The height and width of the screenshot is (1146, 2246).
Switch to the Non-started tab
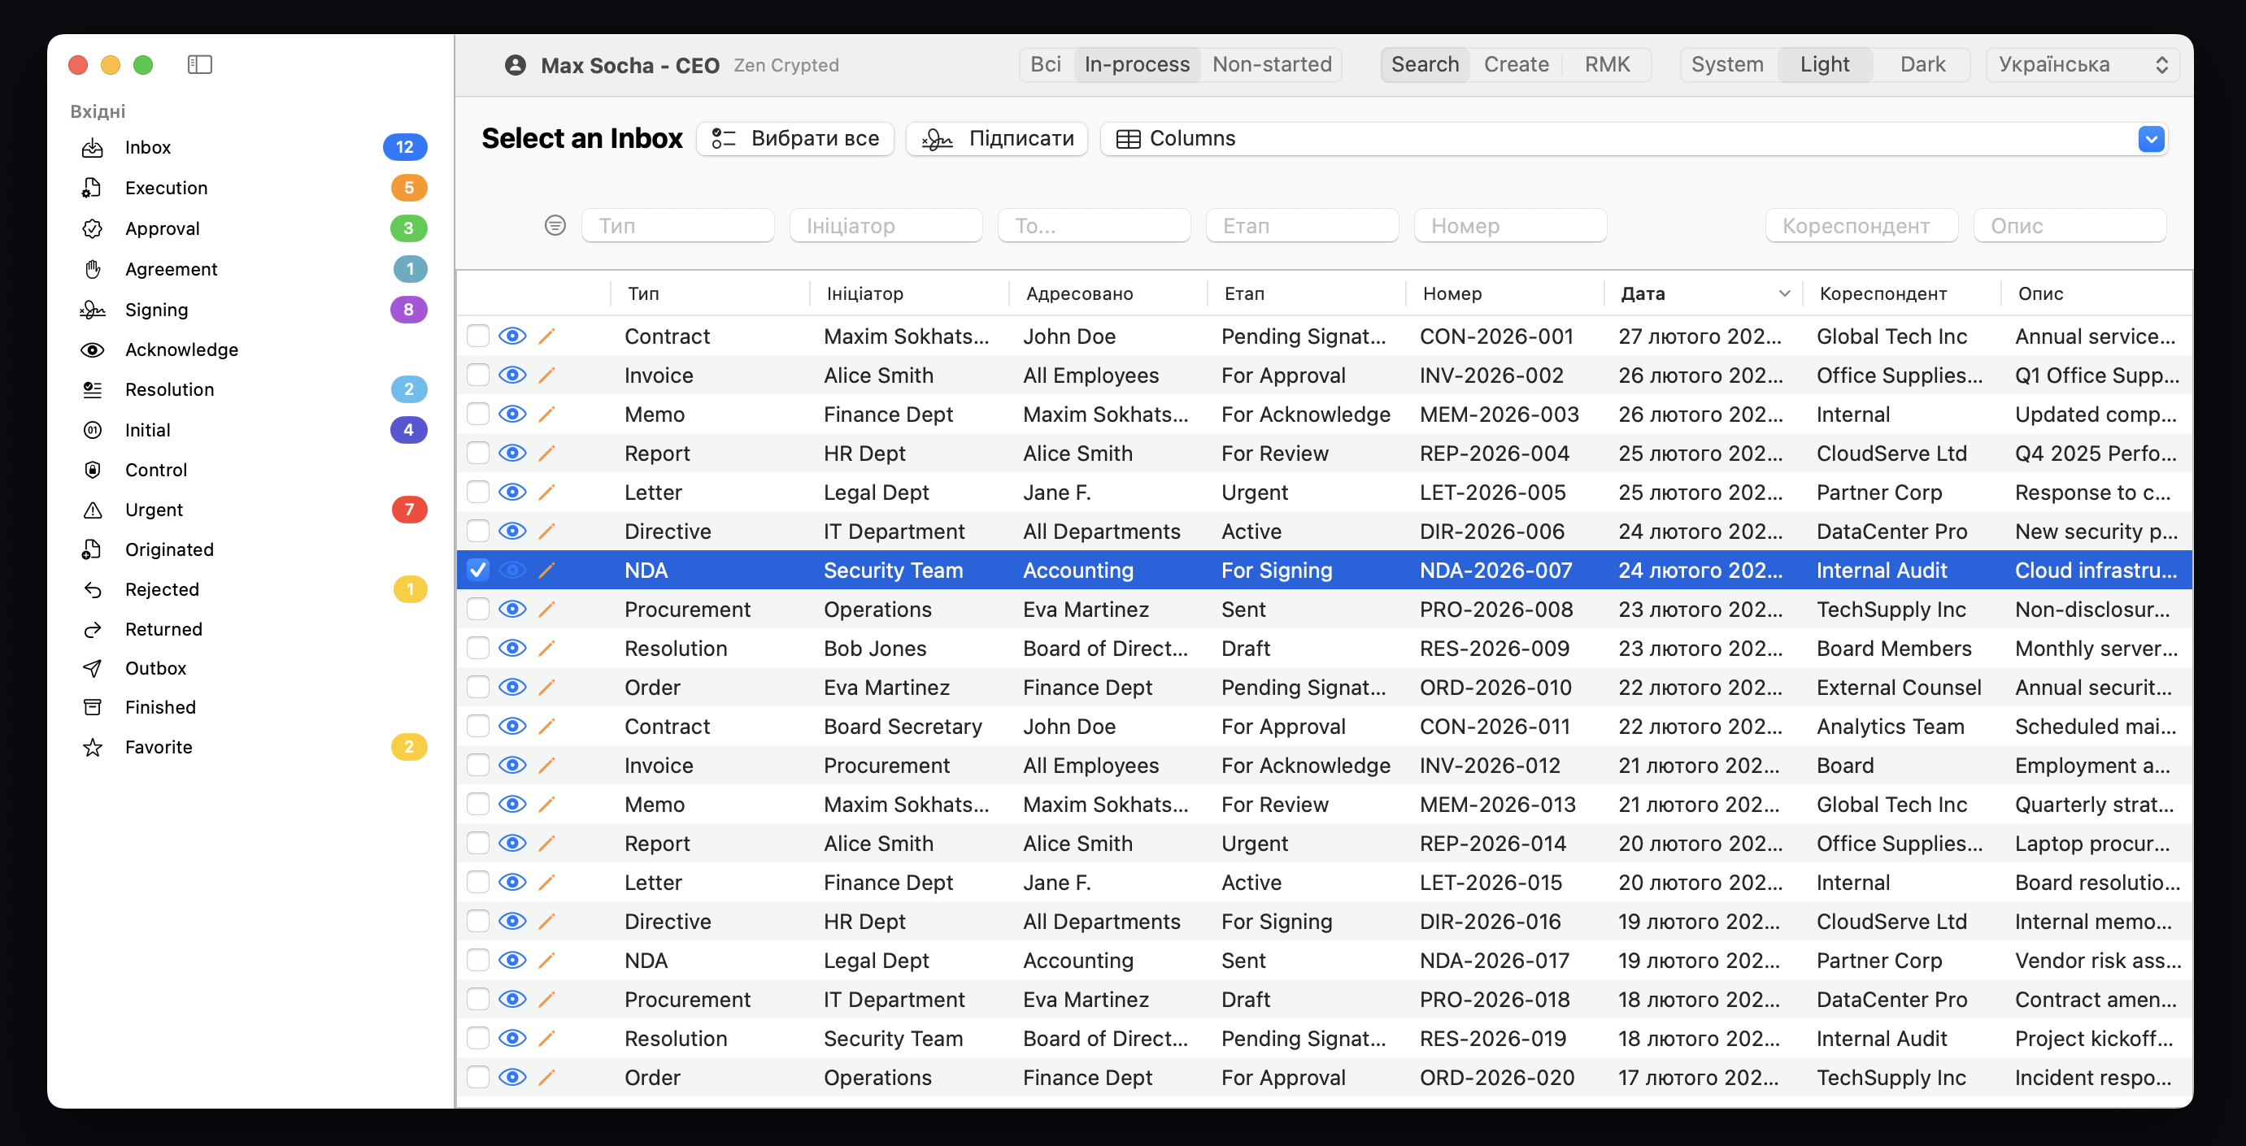click(1271, 64)
